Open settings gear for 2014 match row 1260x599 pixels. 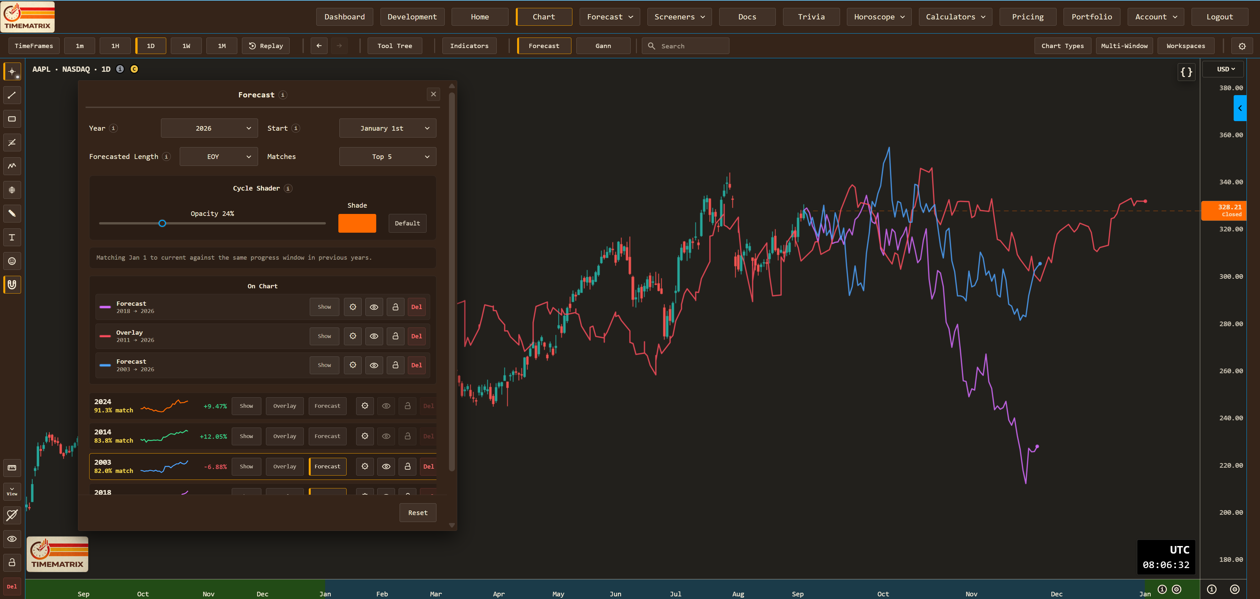pyautogui.click(x=365, y=436)
